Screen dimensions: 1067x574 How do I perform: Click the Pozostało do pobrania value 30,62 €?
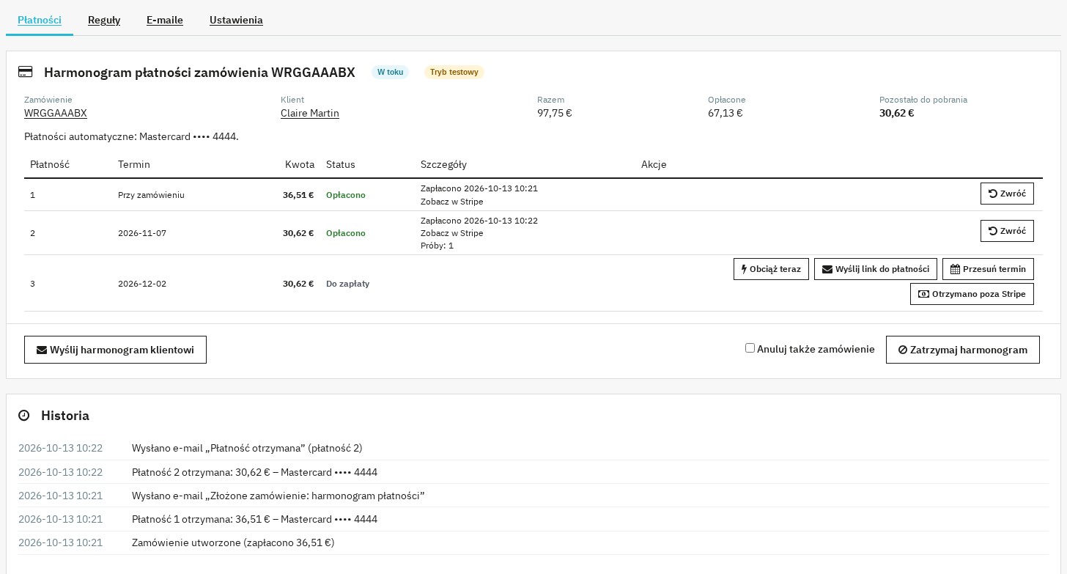897,113
